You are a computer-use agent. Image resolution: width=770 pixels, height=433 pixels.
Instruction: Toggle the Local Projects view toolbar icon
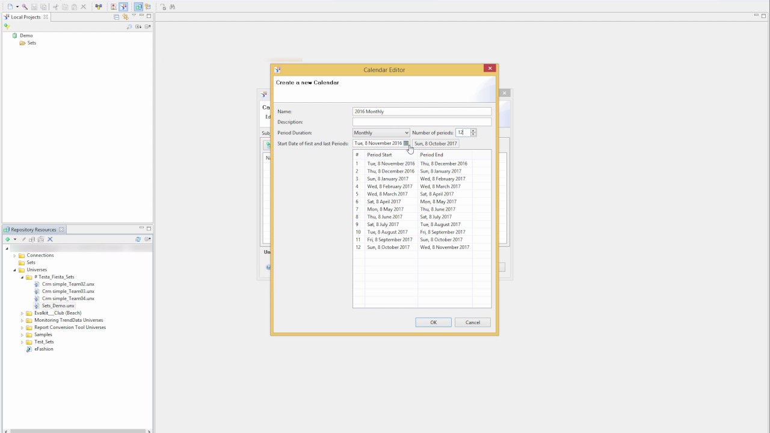pos(123,7)
